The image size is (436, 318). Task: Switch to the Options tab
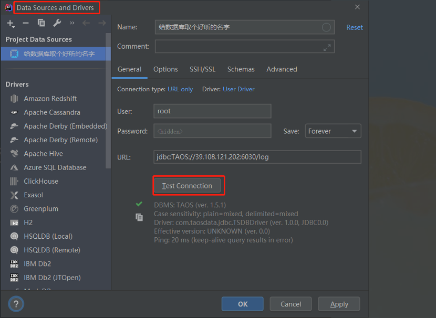click(165, 69)
